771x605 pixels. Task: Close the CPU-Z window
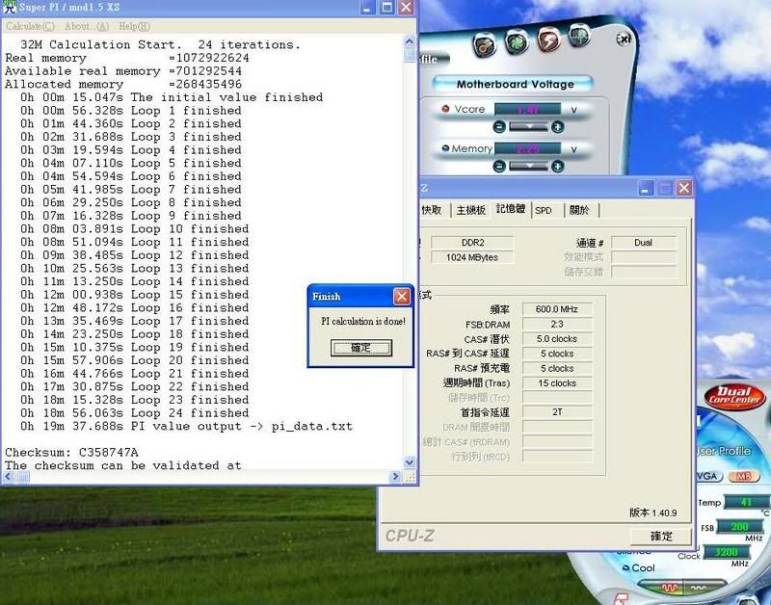tap(684, 188)
